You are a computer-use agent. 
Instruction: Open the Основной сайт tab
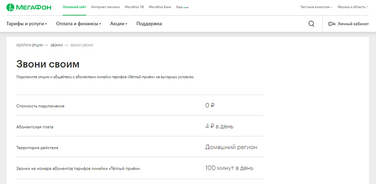pyautogui.click(x=74, y=7)
